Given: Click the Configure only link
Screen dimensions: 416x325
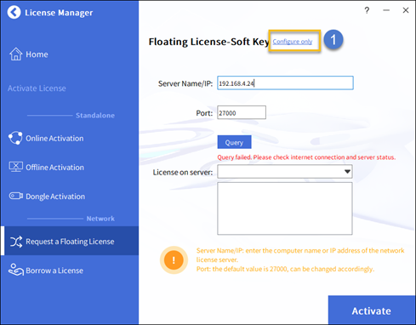Looking at the screenshot, I should click(x=293, y=42).
